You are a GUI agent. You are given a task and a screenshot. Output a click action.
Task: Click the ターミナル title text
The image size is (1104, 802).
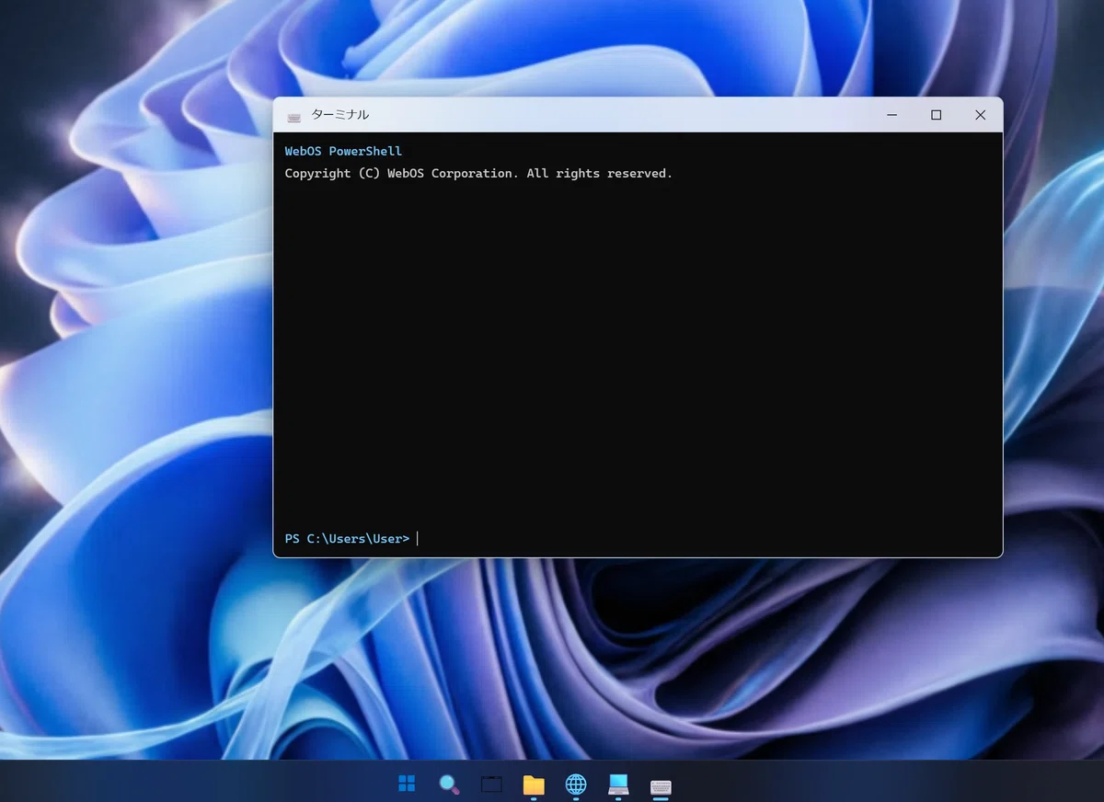(x=340, y=115)
